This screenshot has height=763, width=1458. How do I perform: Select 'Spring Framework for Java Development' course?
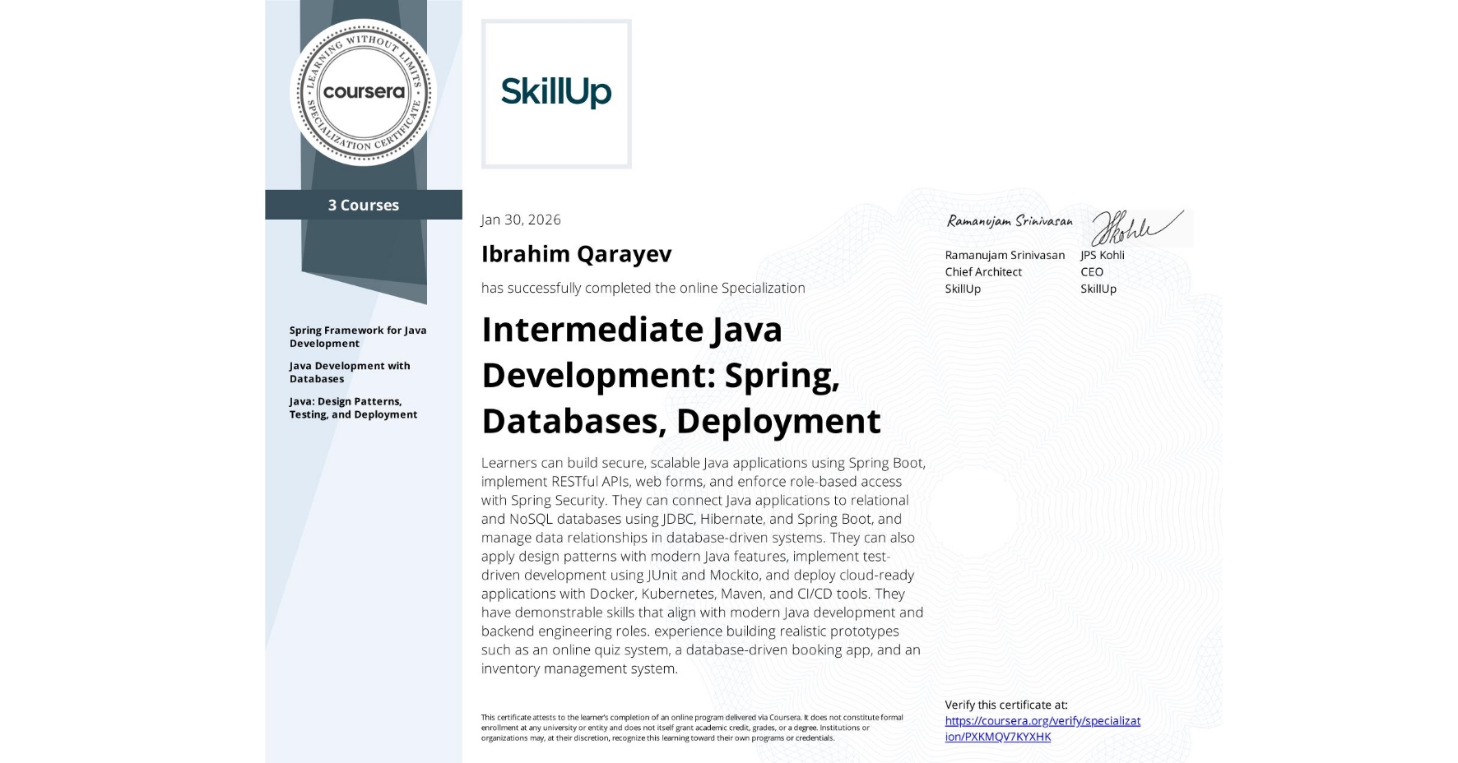pos(358,336)
